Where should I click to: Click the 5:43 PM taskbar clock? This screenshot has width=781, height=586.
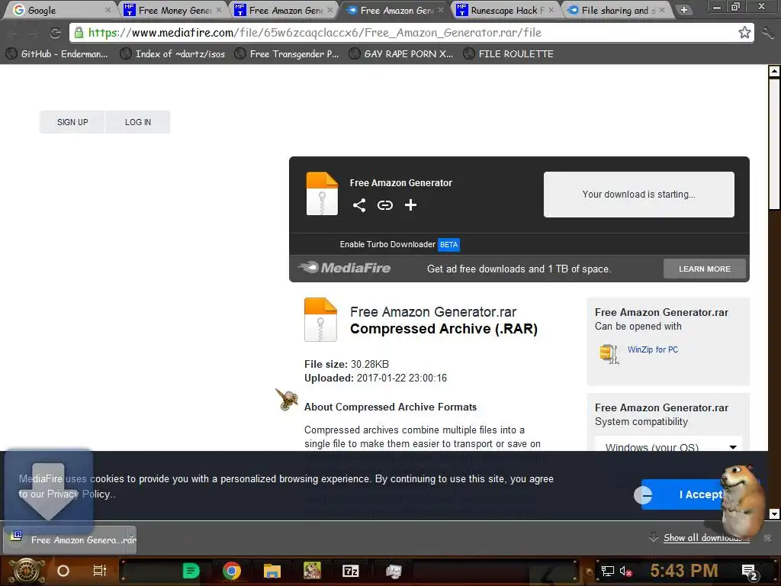pos(684,571)
